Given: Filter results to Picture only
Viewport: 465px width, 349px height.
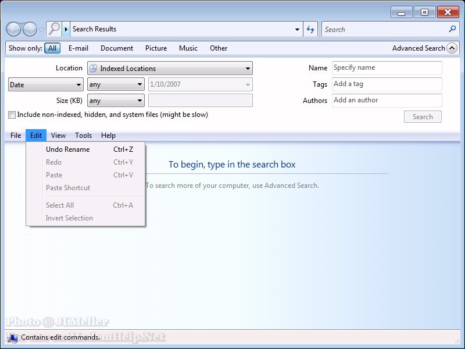Looking at the screenshot, I should 156,48.
